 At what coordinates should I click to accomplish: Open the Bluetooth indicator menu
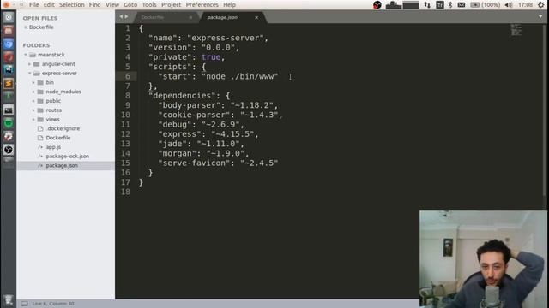450,5
